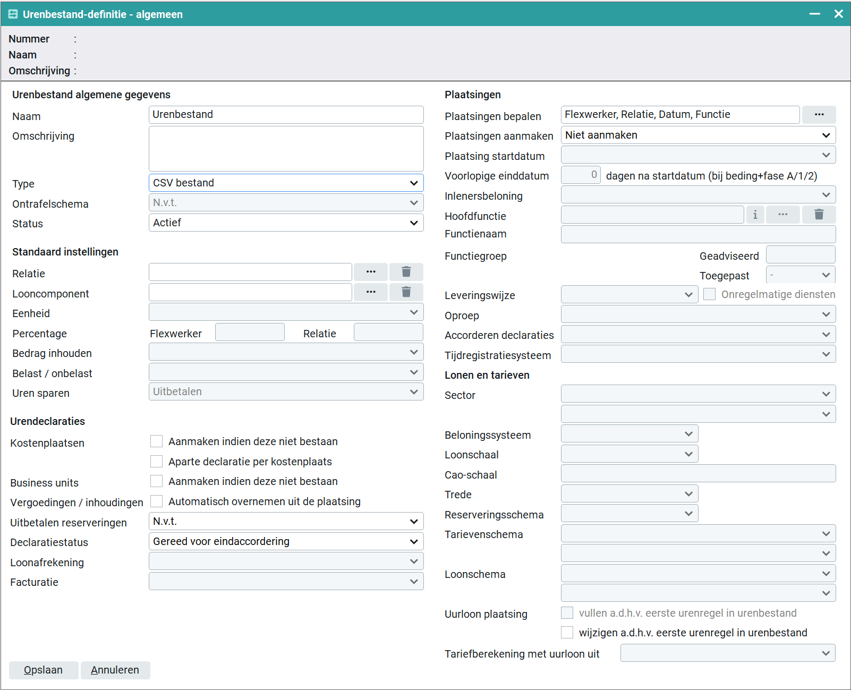
Task: Expand Plaatsingen aanmaken dropdown
Action: click(x=698, y=135)
